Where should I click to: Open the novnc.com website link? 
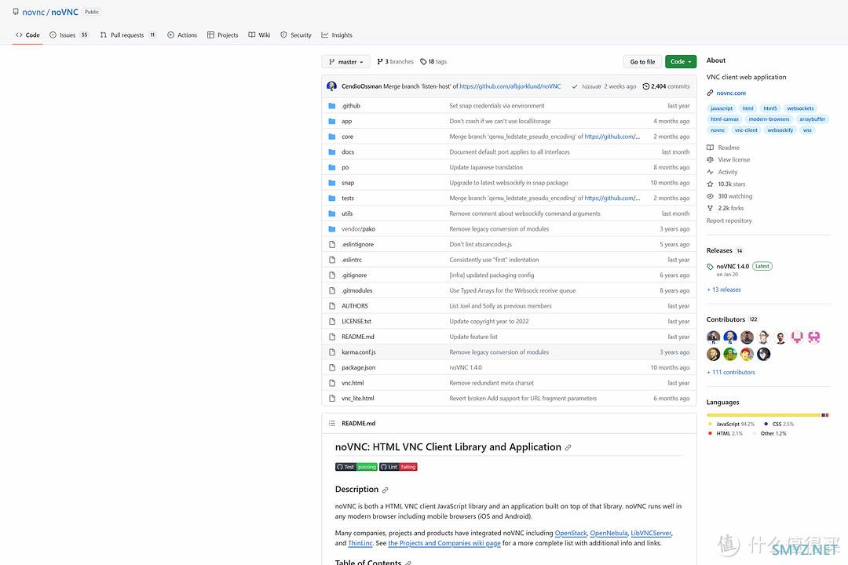click(731, 93)
